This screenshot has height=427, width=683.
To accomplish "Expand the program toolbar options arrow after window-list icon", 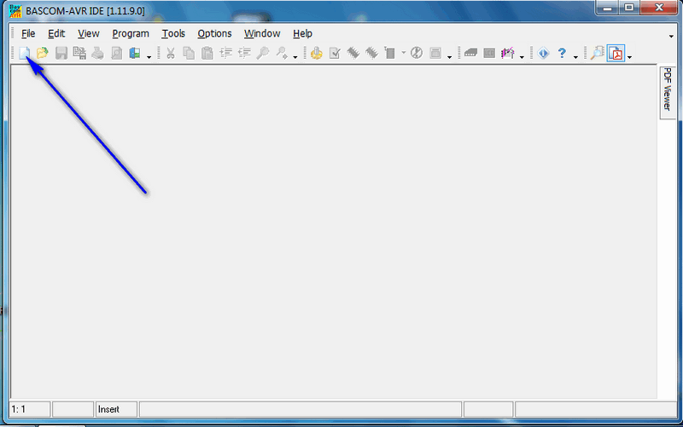I will (450, 57).
